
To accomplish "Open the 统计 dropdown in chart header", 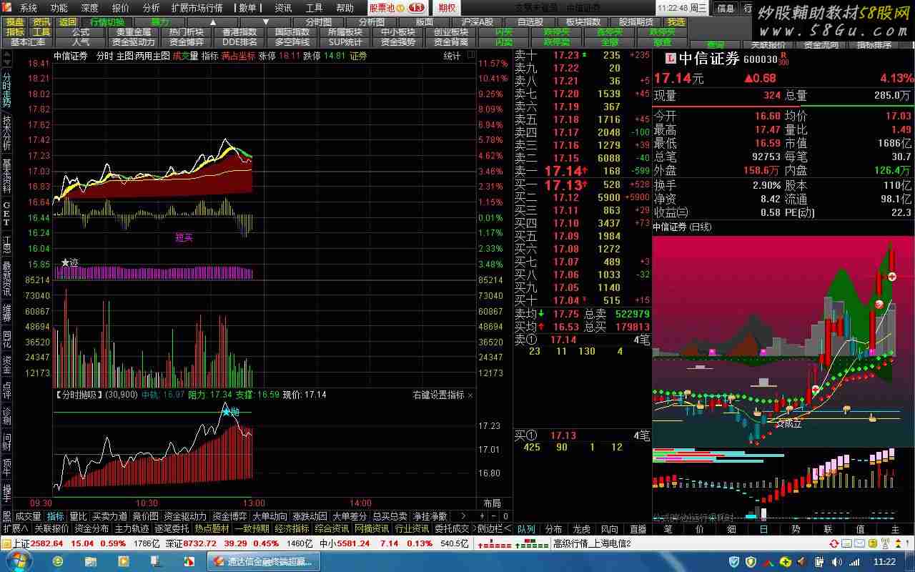I will click(x=452, y=56).
